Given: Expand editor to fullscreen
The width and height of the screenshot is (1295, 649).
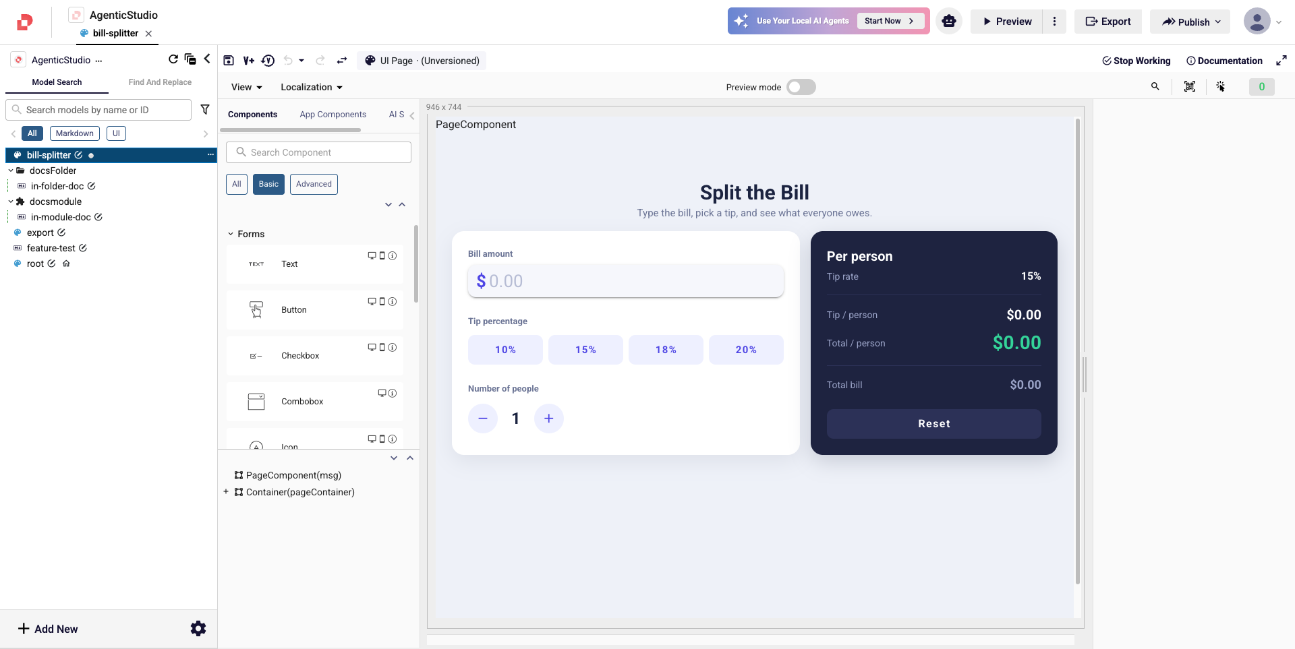Looking at the screenshot, I should [1282, 61].
